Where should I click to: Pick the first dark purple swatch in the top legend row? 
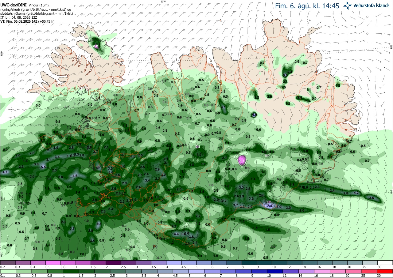8,263
